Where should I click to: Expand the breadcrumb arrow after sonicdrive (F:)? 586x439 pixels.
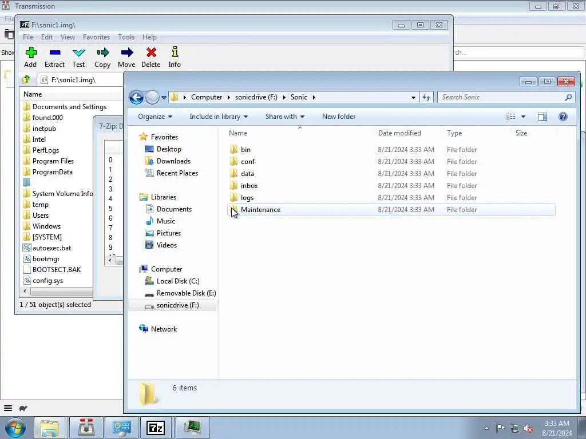pyautogui.click(x=284, y=97)
